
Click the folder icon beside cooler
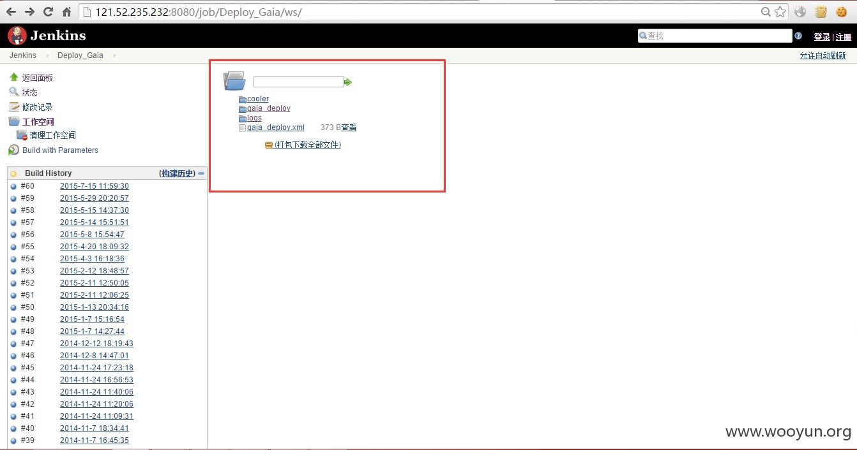click(243, 99)
